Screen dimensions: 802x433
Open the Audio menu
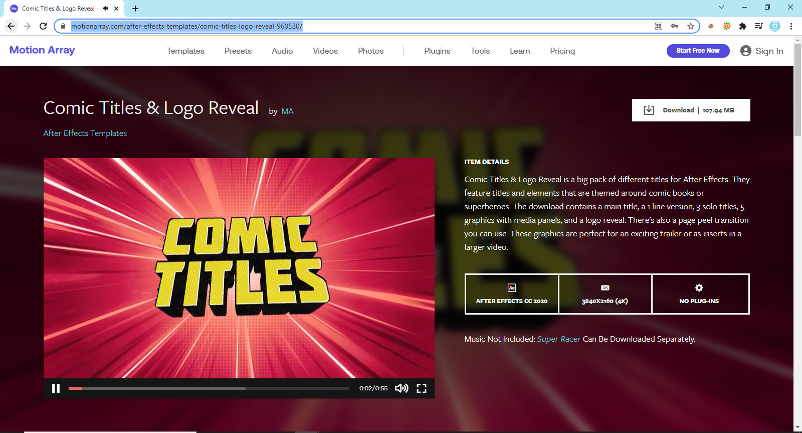pyautogui.click(x=282, y=51)
